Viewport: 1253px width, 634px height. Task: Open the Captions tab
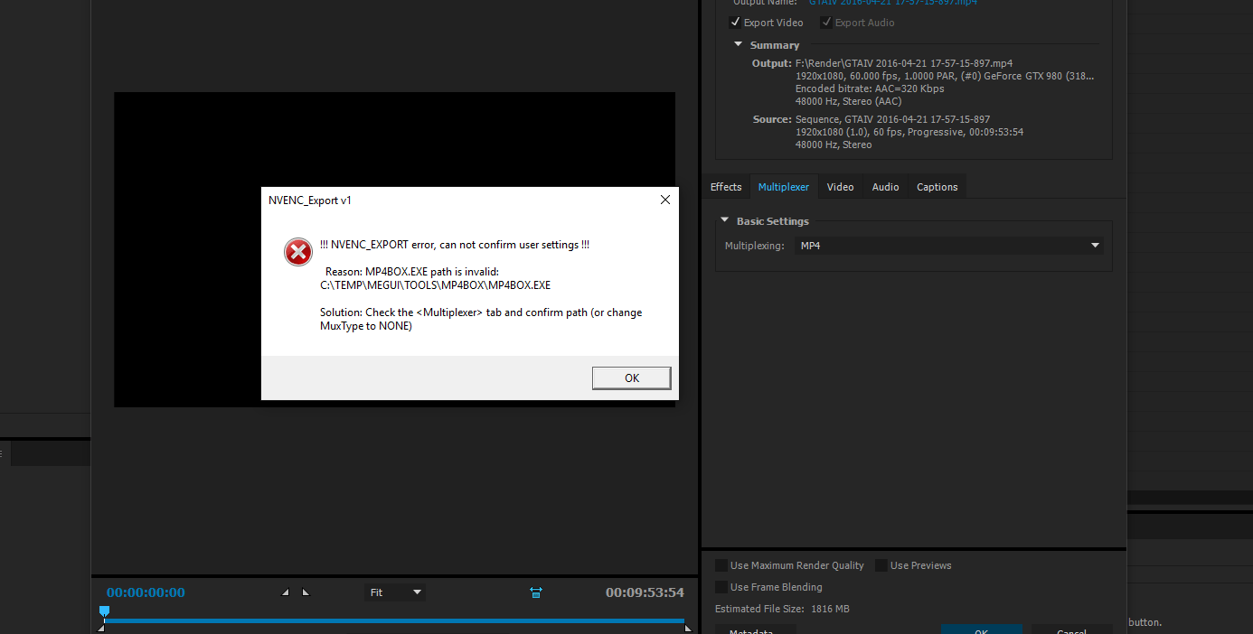pos(937,187)
